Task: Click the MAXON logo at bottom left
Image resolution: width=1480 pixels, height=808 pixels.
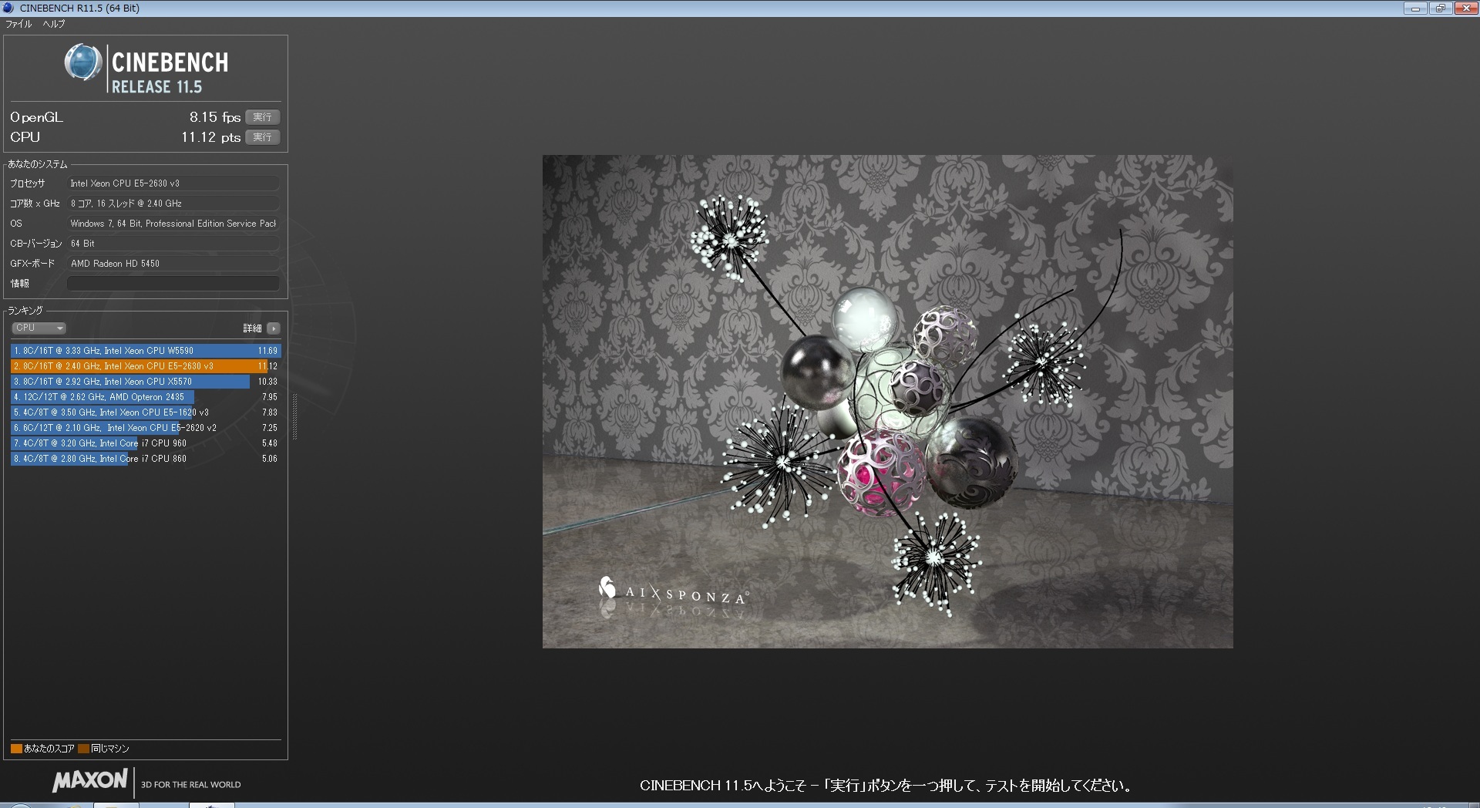Action: point(90,781)
